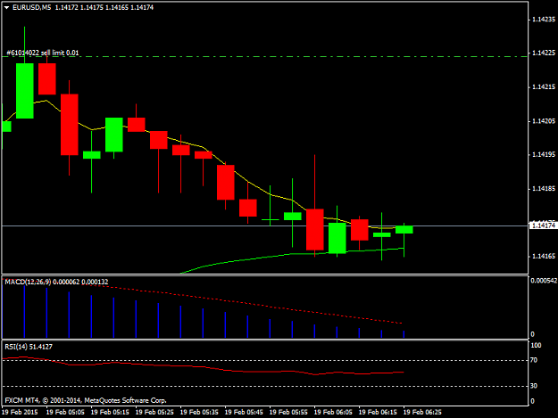Select the 1.14225 price axis label
Image resolution: width=558 pixels, height=418 pixels.
(544, 53)
